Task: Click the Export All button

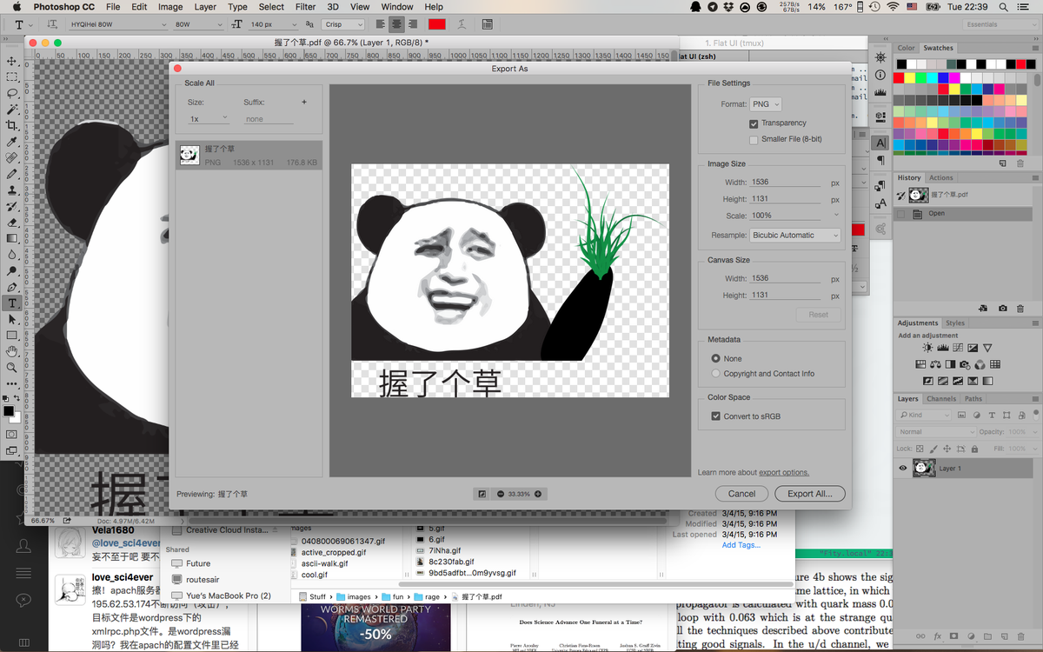Action: 809,494
